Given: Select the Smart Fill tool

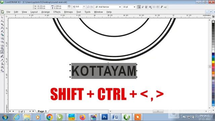Looking at the screenshot, I should coord(2,35).
